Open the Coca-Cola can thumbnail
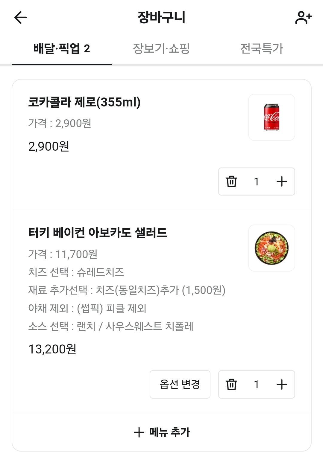Screen dimensions: 323x462 pos(272,117)
